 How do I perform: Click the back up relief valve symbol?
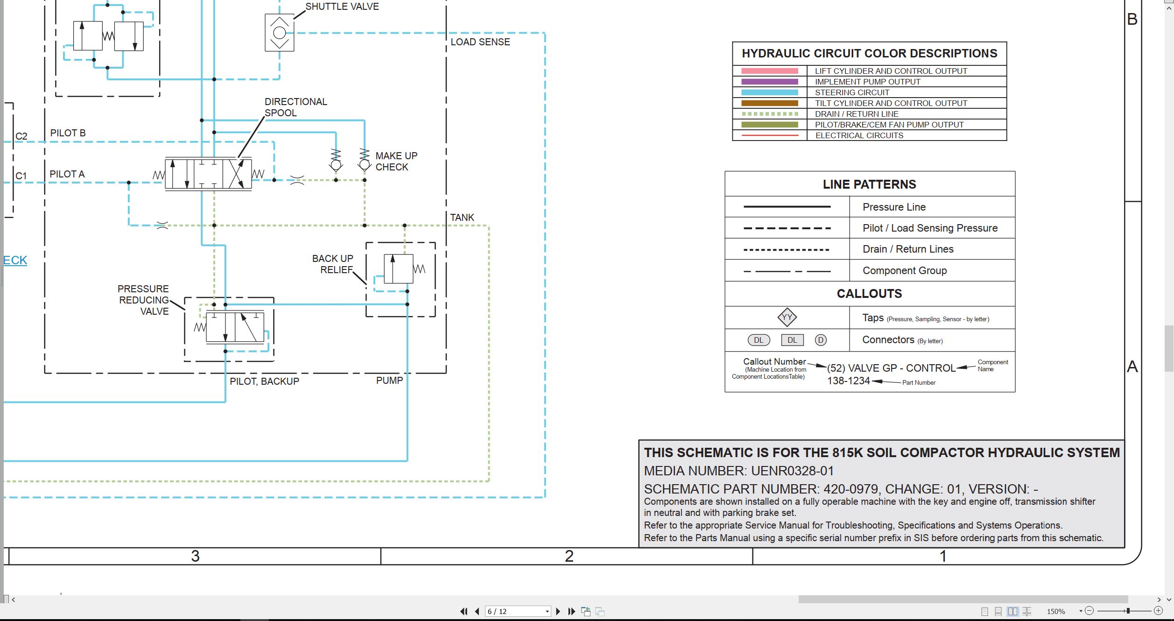[399, 269]
